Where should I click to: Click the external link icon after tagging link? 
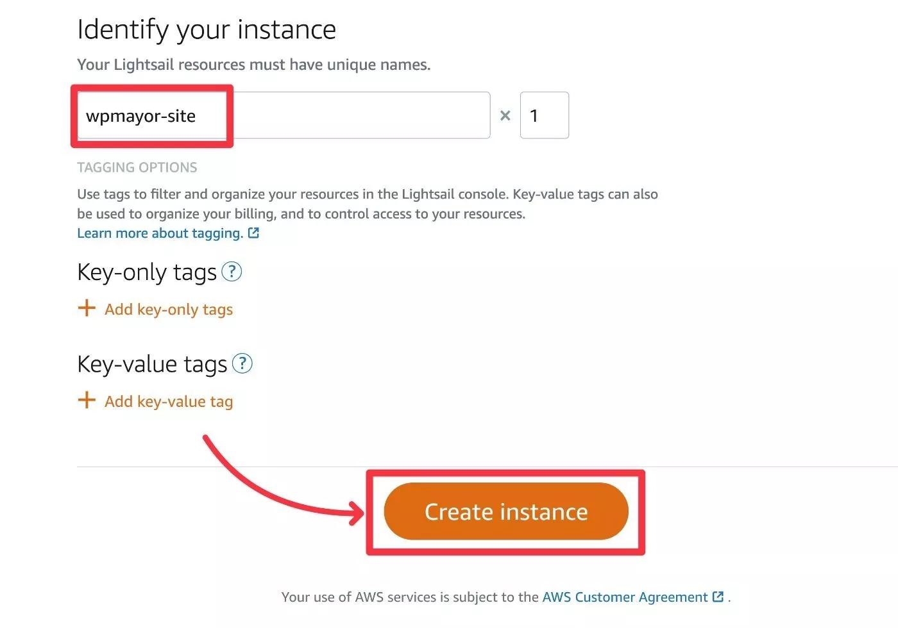(x=254, y=233)
